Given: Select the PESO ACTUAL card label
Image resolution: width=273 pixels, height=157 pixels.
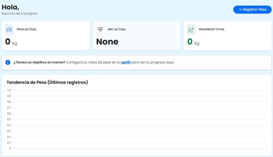Looking at the screenshot, I should pos(26,30).
